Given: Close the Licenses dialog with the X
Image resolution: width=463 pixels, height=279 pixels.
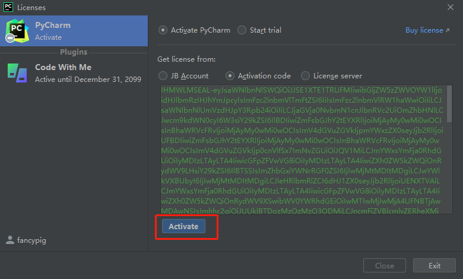Looking at the screenshot, I should pos(451,8).
